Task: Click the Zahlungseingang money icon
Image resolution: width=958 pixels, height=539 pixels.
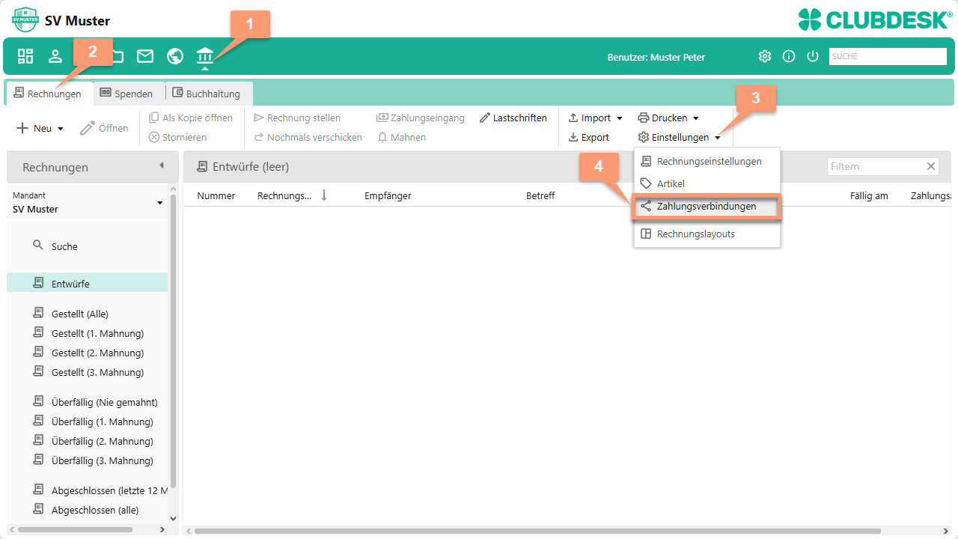Action: [382, 118]
